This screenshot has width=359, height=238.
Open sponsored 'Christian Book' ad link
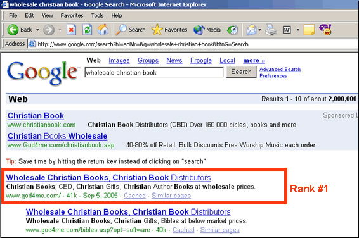[x=36, y=116]
